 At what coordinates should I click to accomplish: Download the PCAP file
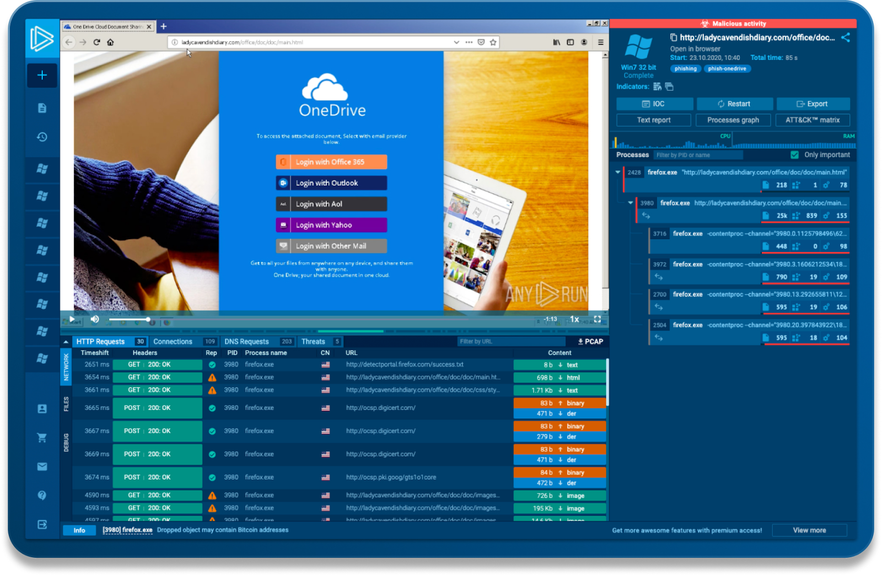tap(590, 342)
